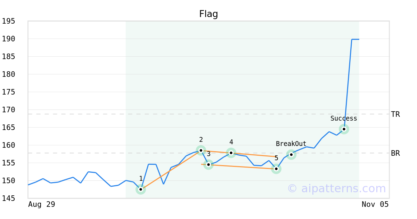The image size is (417, 219).
Task: Click the point 1 marker dot
Action: 141,189
